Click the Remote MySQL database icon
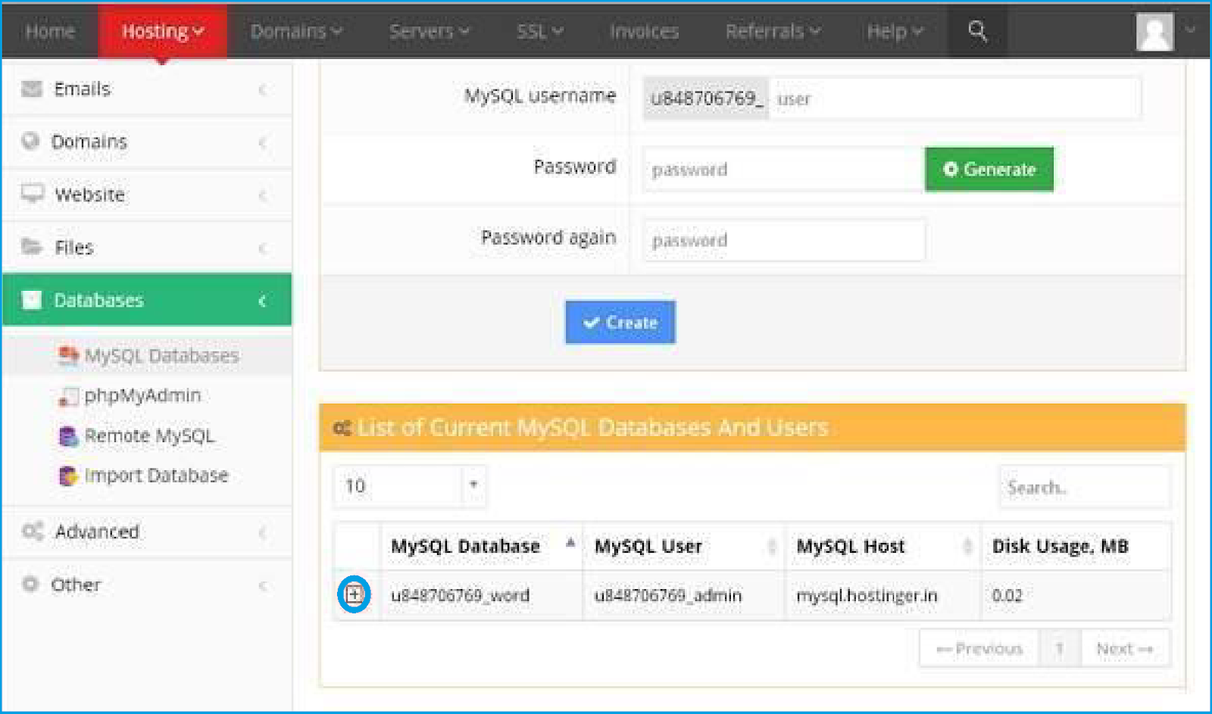The image size is (1212, 714). (x=68, y=436)
